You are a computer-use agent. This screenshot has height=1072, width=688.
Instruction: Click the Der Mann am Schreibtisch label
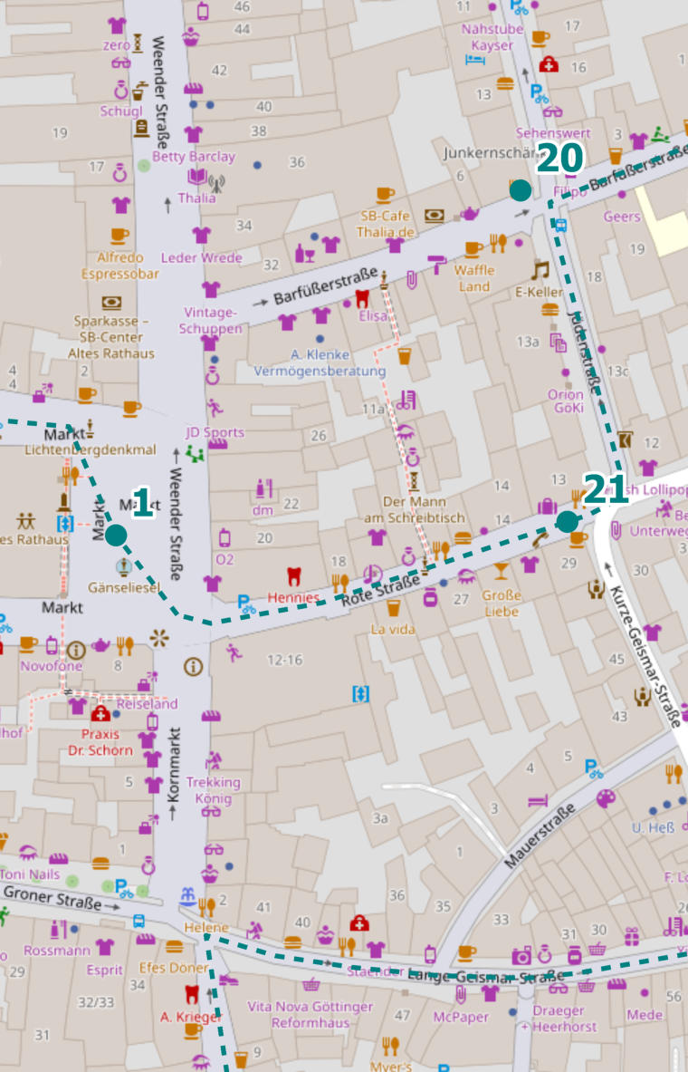(424, 509)
